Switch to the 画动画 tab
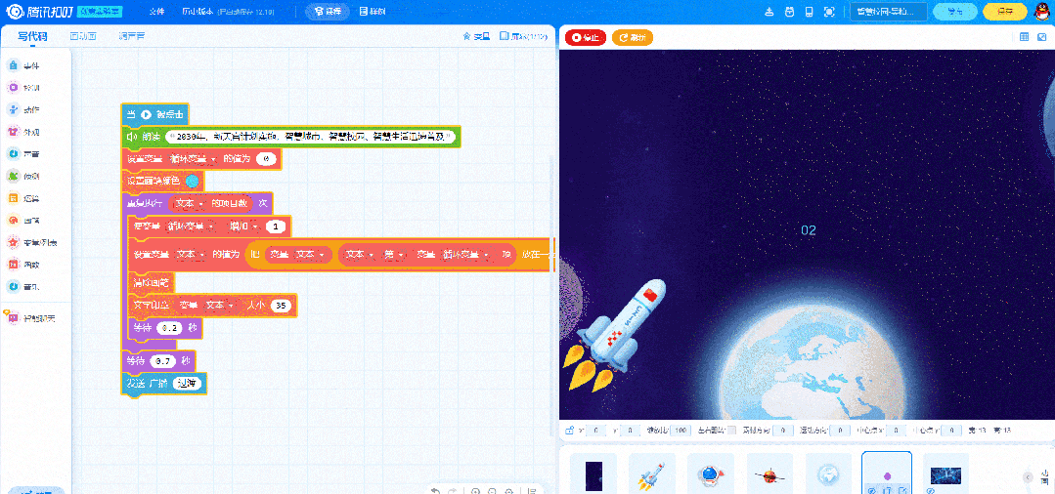Image resolution: width=1055 pixels, height=494 pixels. click(x=83, y=36)
